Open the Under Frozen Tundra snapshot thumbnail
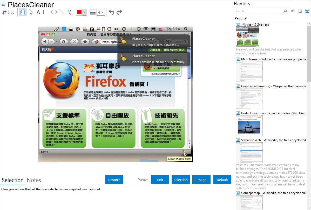 249,126
